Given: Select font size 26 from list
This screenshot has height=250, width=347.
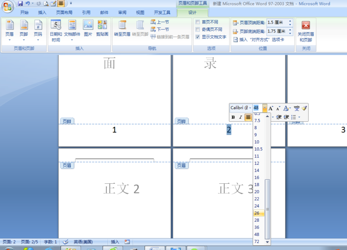Looking at the screenshot, I should pos(259,213).
